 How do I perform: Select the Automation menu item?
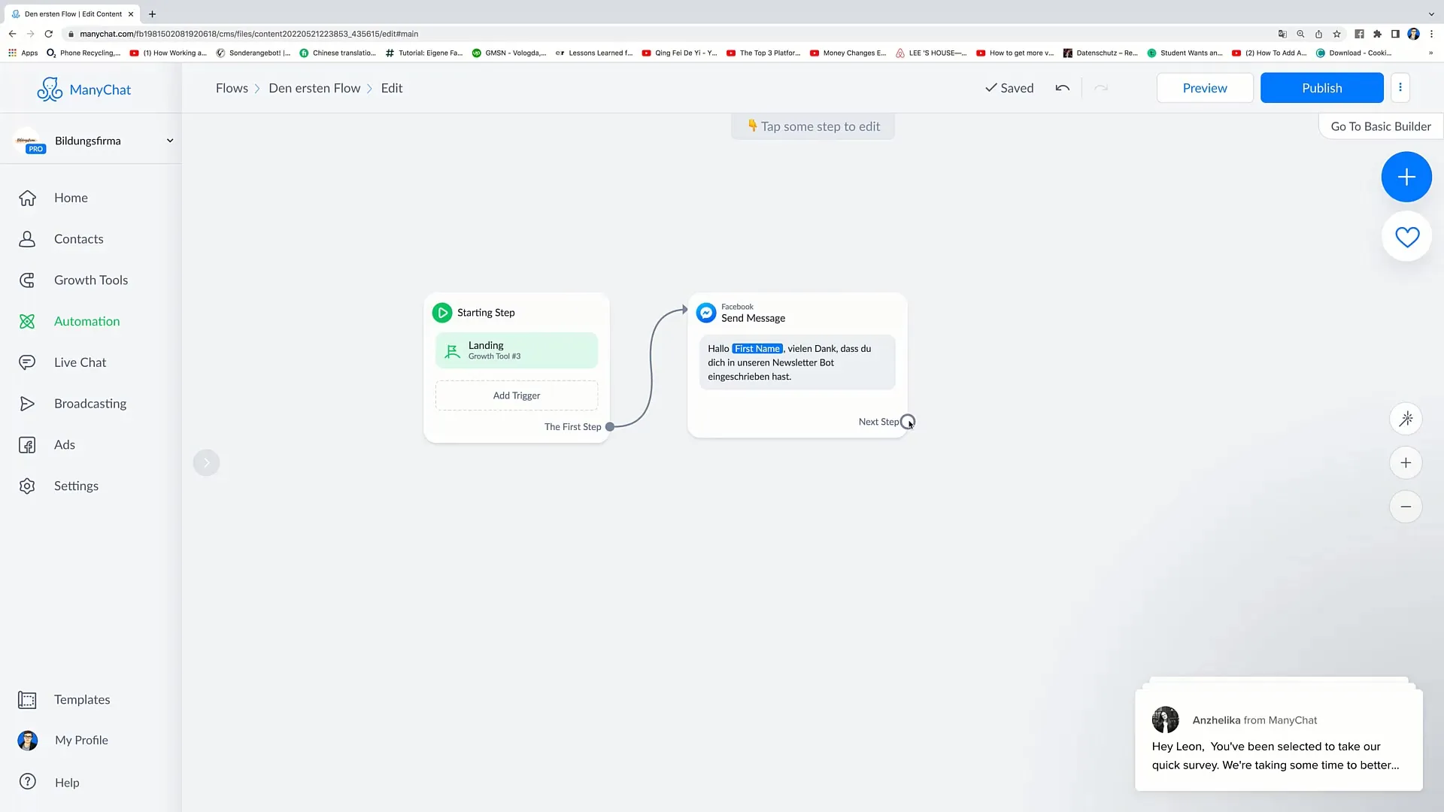tap(86, 320)
